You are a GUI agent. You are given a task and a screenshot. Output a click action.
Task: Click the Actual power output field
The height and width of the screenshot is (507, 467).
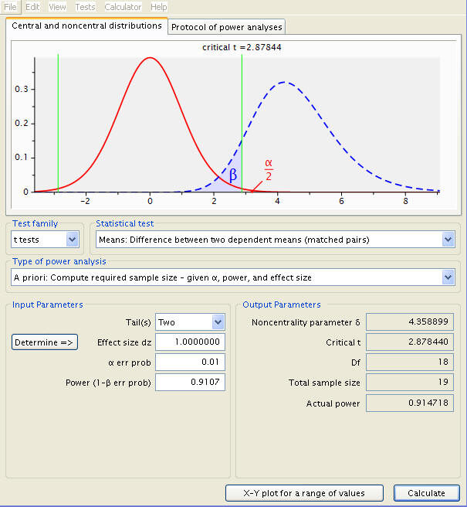(x=410, y=403)
